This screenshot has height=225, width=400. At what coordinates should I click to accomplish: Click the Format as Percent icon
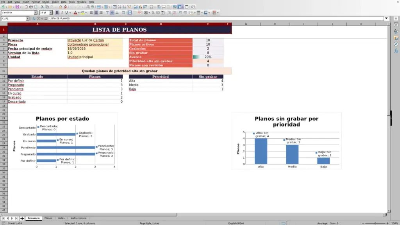(x=153, y=13)
